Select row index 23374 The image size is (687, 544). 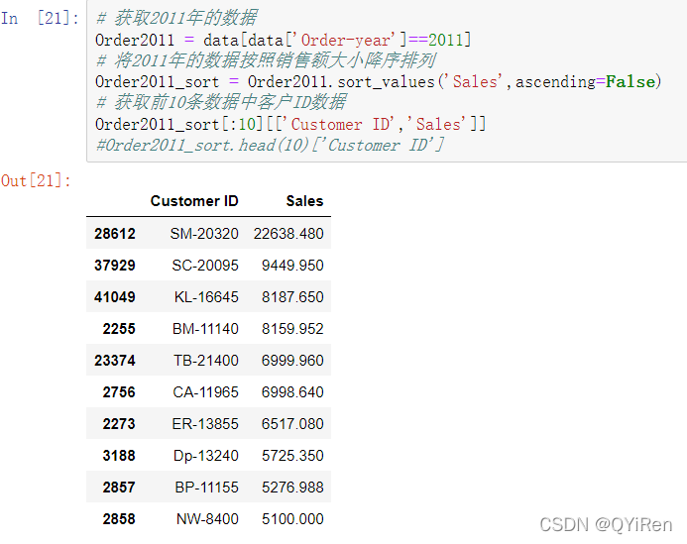115,361
